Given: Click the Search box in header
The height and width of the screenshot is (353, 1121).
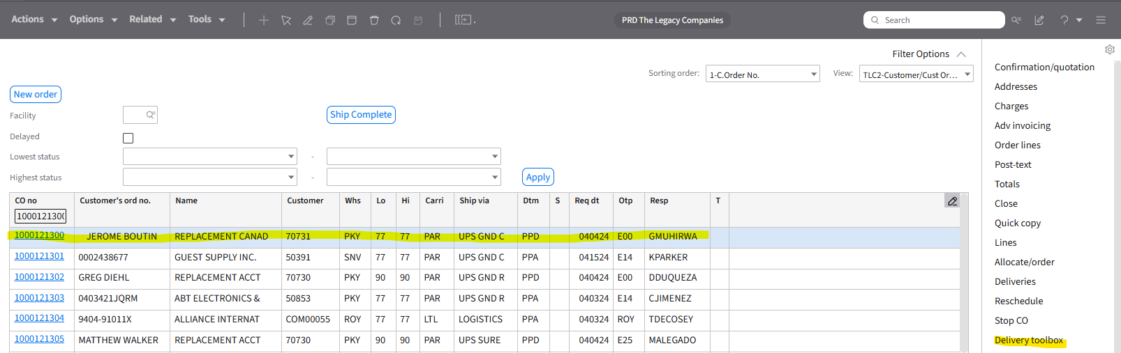Looking at the screenshot, I should 934,20.
